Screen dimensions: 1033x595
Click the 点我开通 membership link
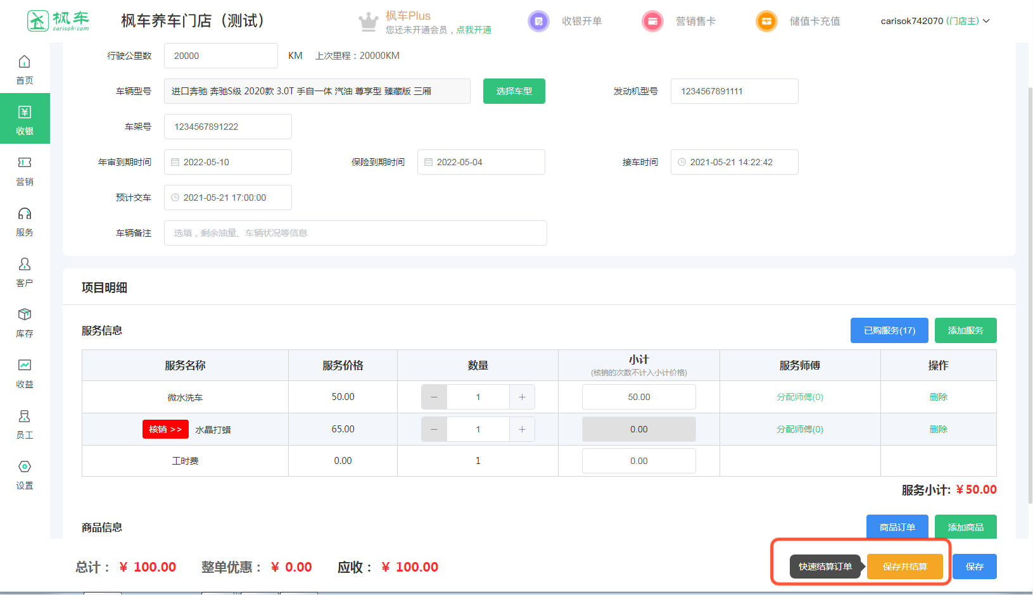tap(474, 30)
